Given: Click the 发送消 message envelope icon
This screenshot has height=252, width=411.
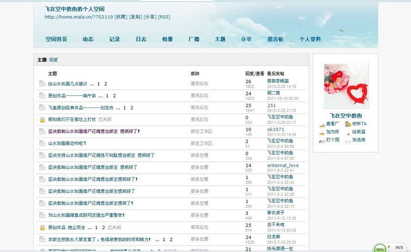Looking at the screenshot, I should (x=348, y=140).
